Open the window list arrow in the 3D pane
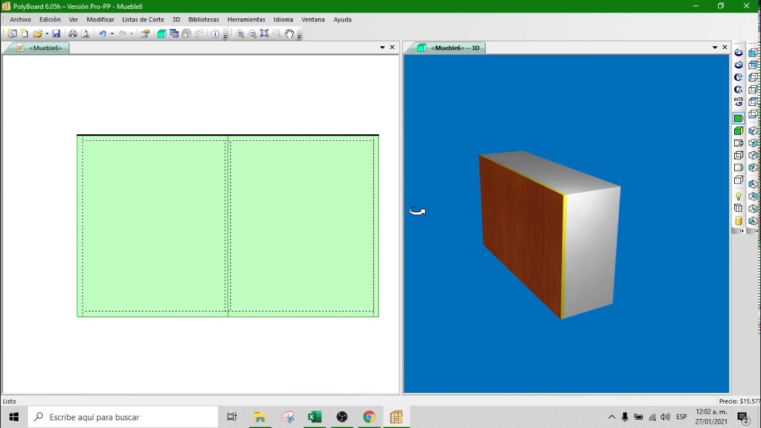761x428 pixels. [715, 48]
